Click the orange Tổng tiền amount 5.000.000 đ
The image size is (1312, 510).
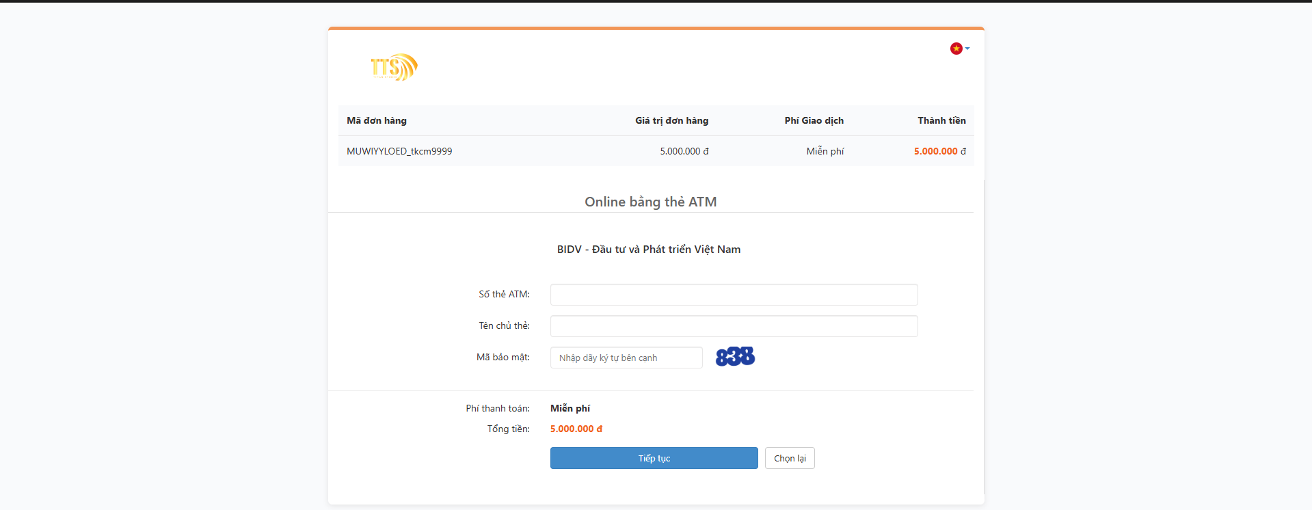tap(576, 429)
